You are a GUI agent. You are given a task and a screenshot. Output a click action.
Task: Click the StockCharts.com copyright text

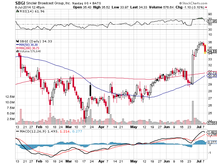click(x=193, y=3)
